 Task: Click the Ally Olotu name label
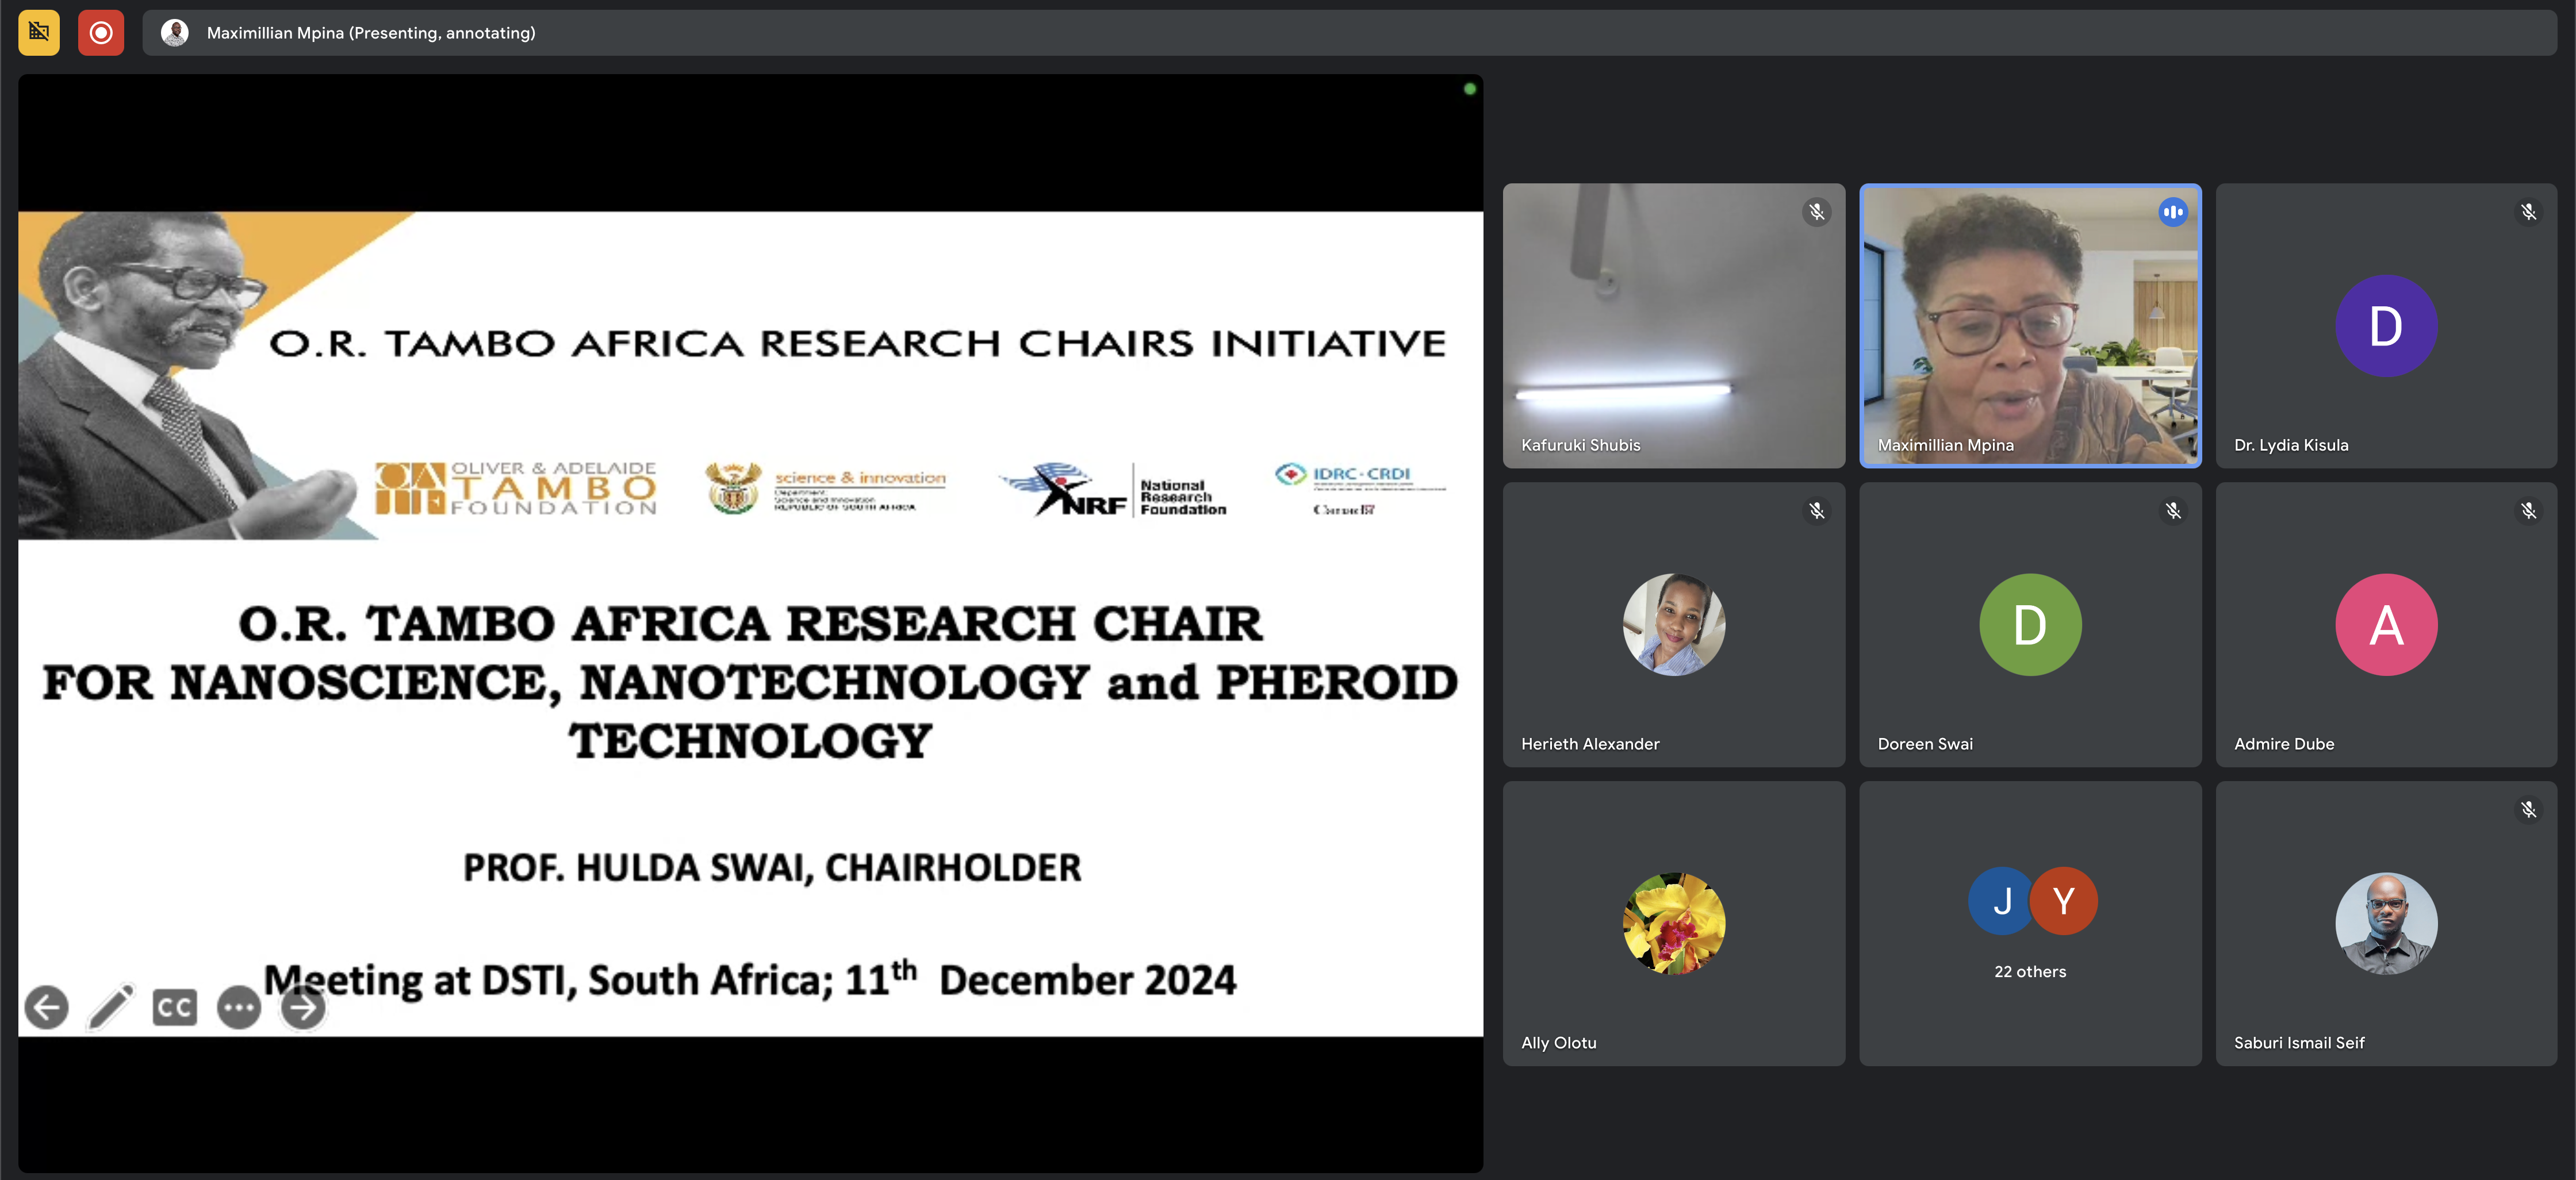tap(1558, 1043)
